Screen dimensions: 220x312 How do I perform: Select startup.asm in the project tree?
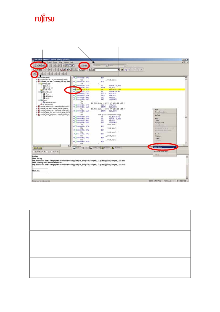(49, 88)
